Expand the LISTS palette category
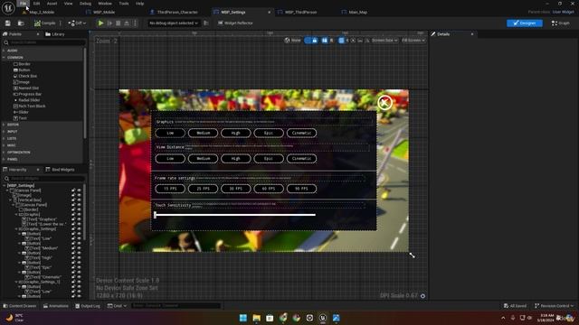This screenshot has height=325, width=579. 4,138
